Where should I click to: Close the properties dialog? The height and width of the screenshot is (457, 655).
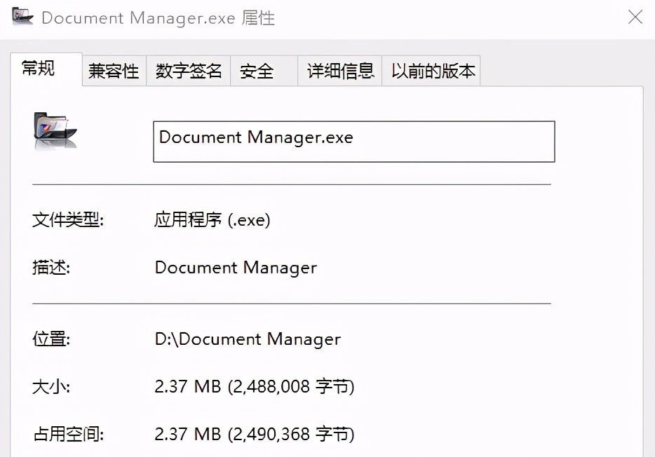pos(635,17)
